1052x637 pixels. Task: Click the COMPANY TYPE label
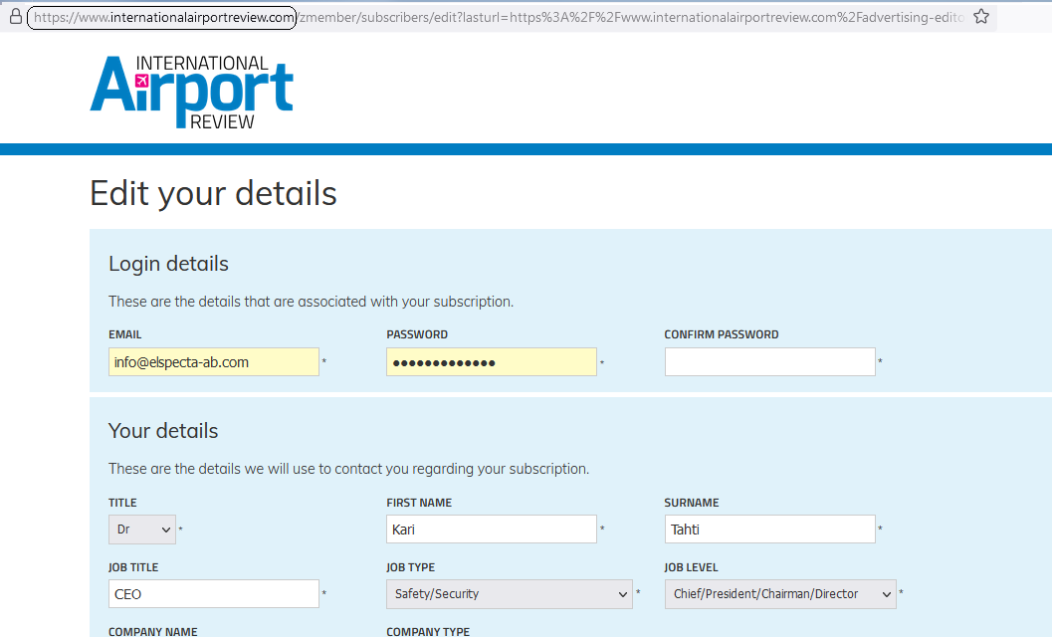coord(428,631)
